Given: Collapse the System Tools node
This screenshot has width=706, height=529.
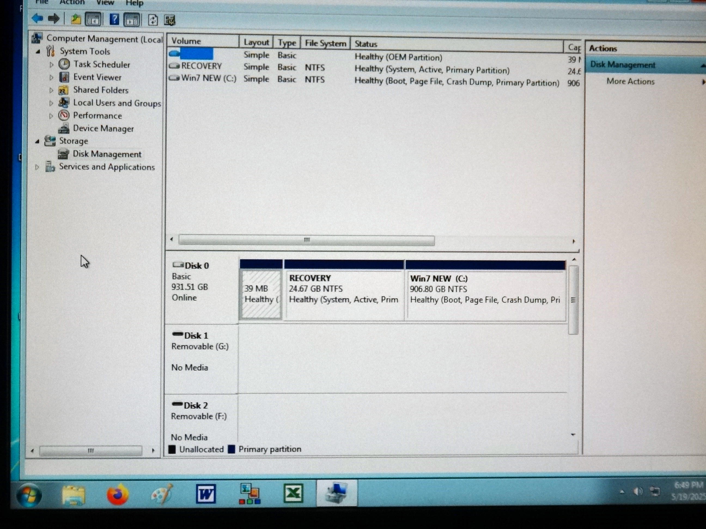Looking at the screenshot, I should [38, 51].
